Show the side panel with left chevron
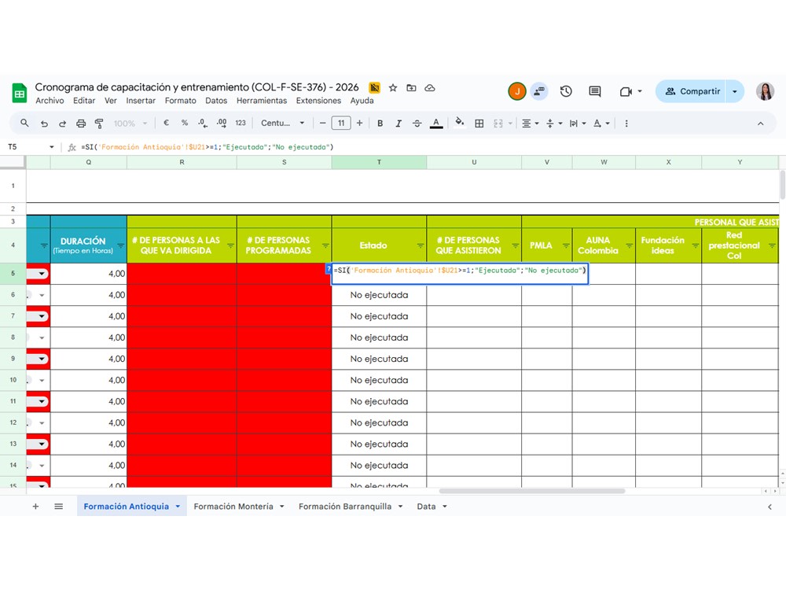The height and width of the screenshot is (590, 786). click(769, 507)
